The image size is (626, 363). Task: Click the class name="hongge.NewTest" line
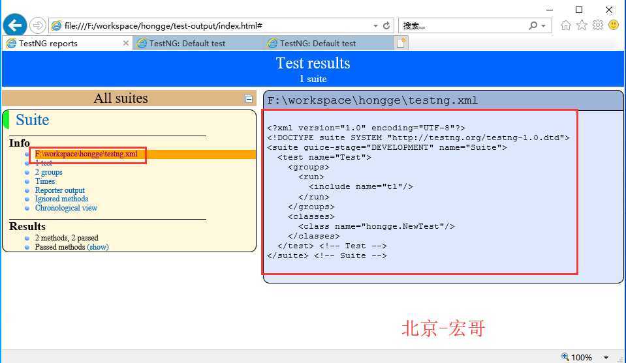tap(377, 226)
